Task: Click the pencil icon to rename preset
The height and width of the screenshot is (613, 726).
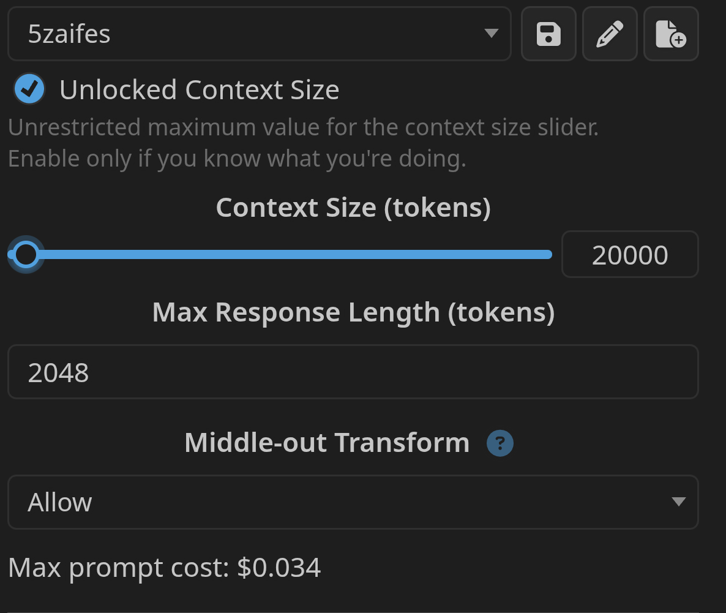Action: pos(610,34)
